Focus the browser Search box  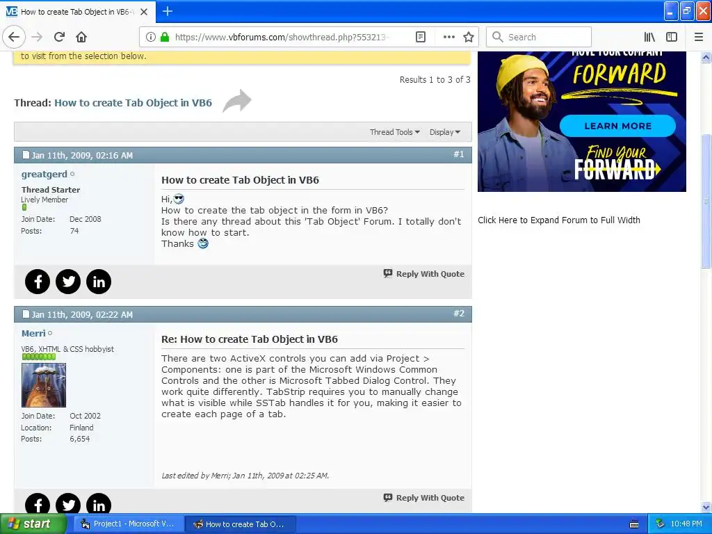point(539,37)
